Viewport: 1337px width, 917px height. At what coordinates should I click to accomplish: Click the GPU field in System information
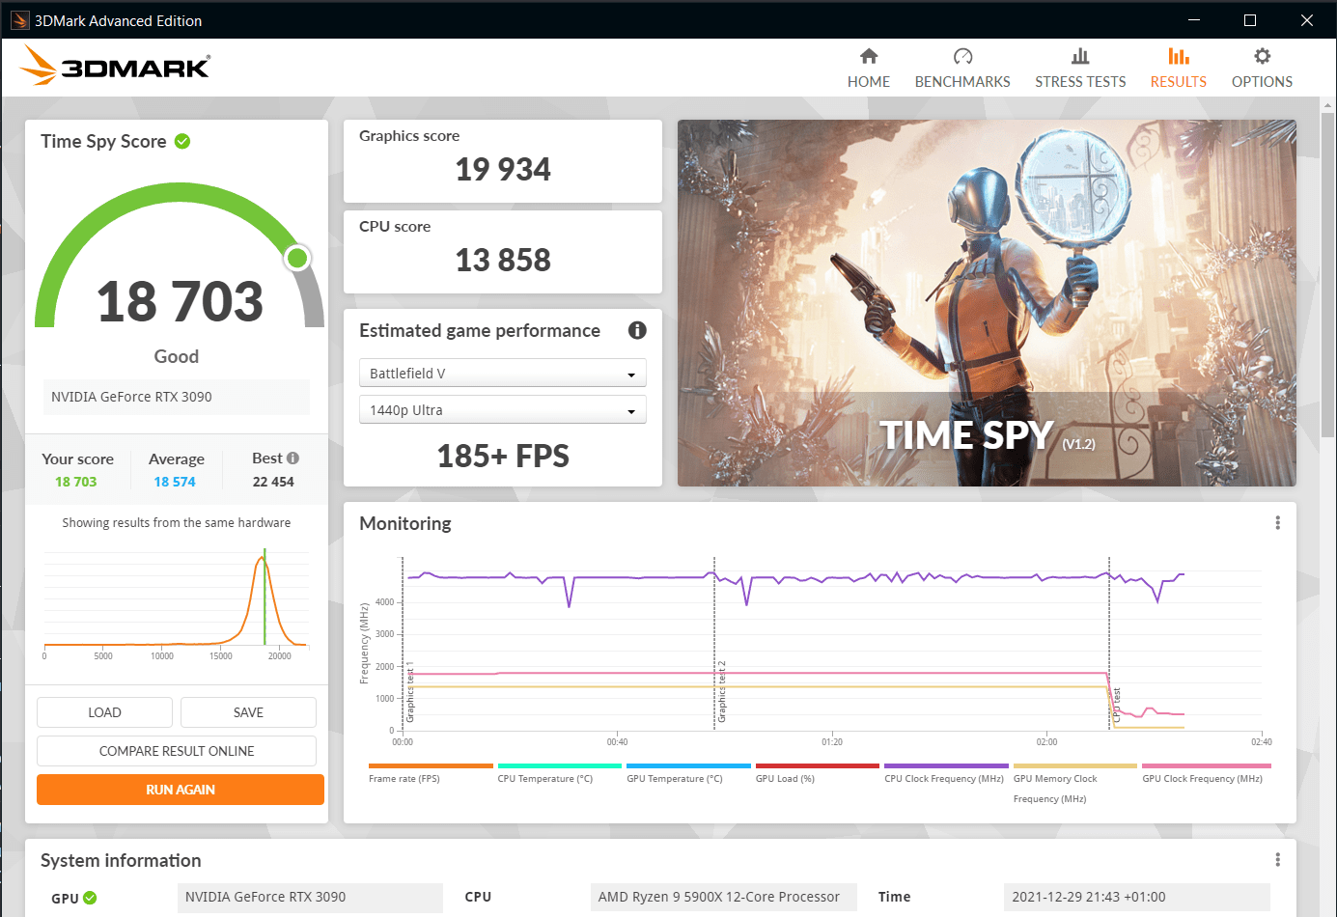[310, 897]
